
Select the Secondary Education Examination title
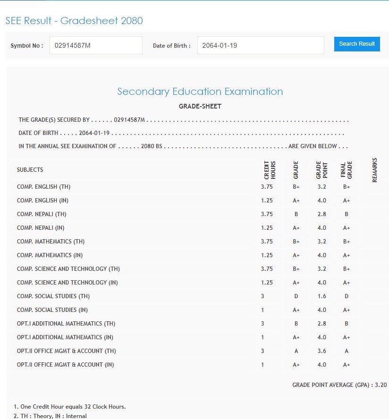[200, 92]
